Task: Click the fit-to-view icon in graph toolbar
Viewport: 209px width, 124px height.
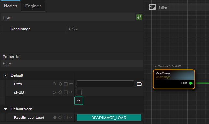Action: (x=152, y=7)
